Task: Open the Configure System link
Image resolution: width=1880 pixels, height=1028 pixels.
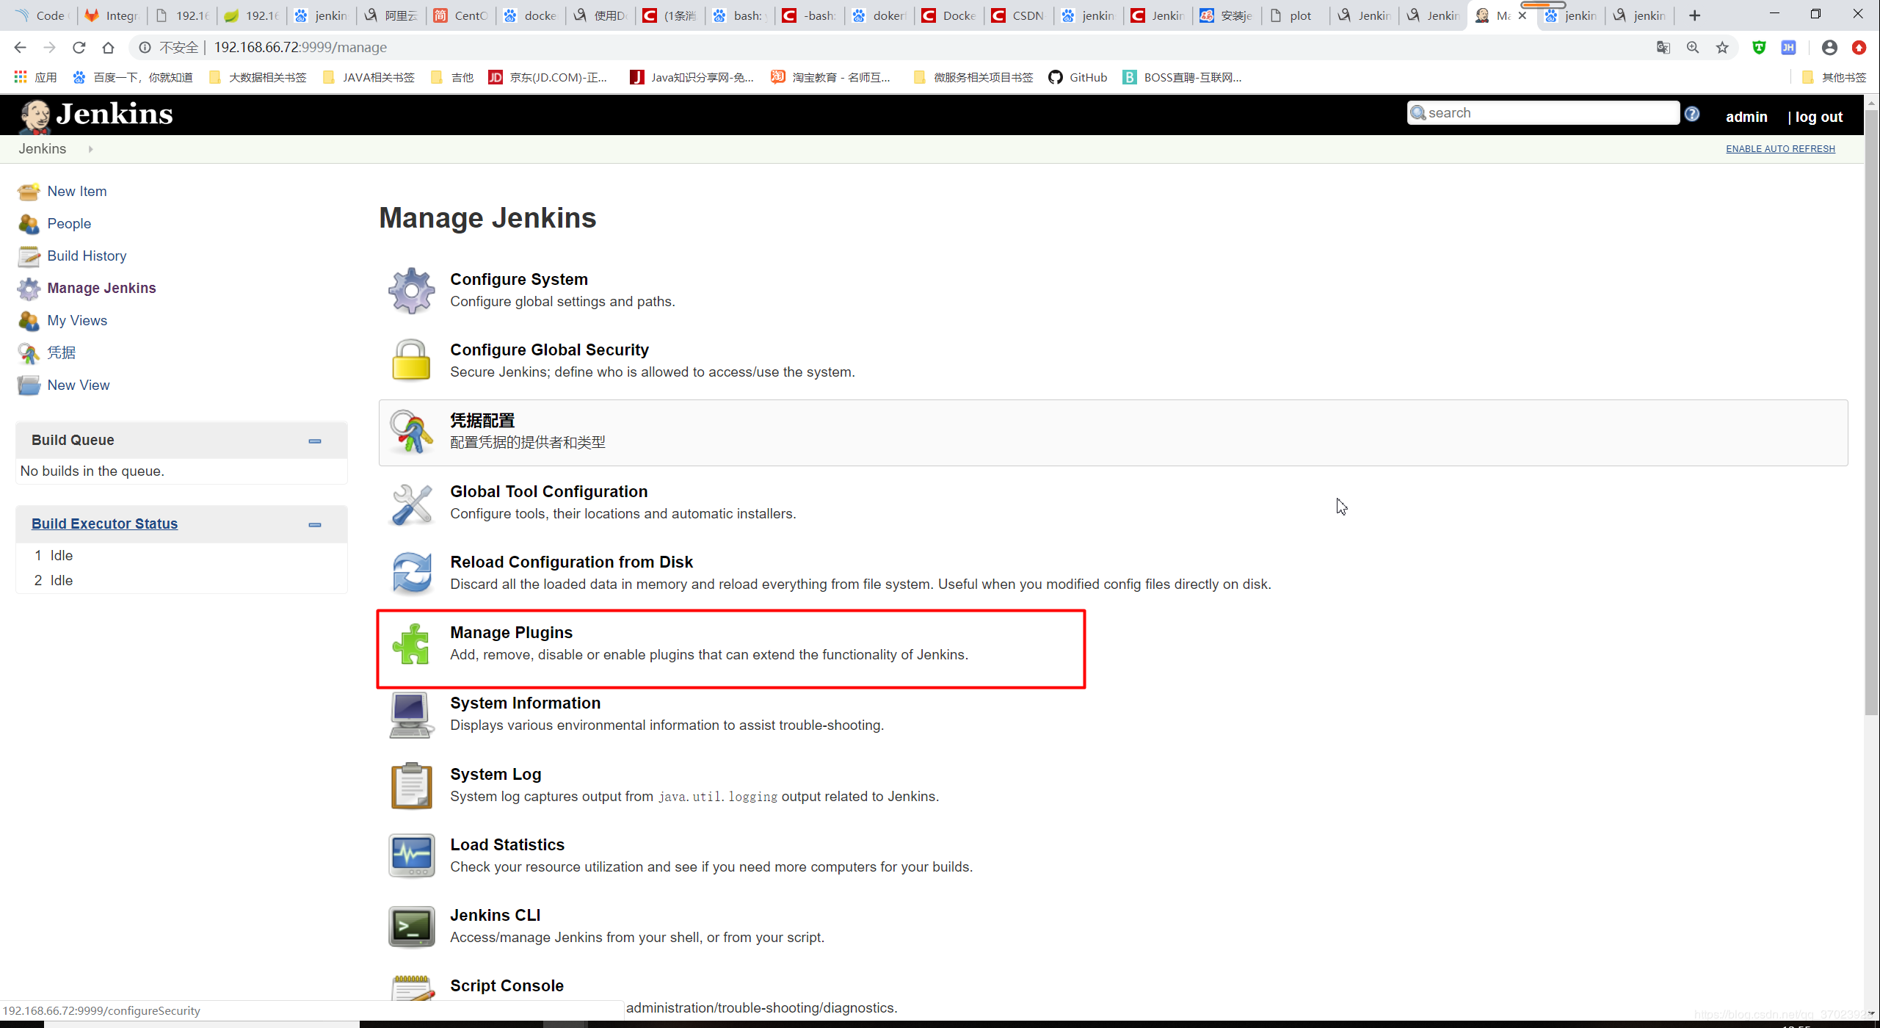Action: pyautogui.click(x=519, y=279)
